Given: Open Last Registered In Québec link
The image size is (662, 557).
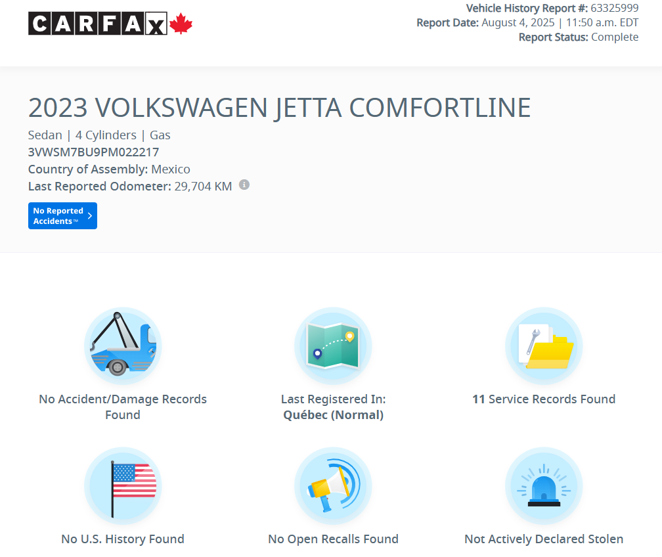Looking at the screenshot, I should (333, 407).
